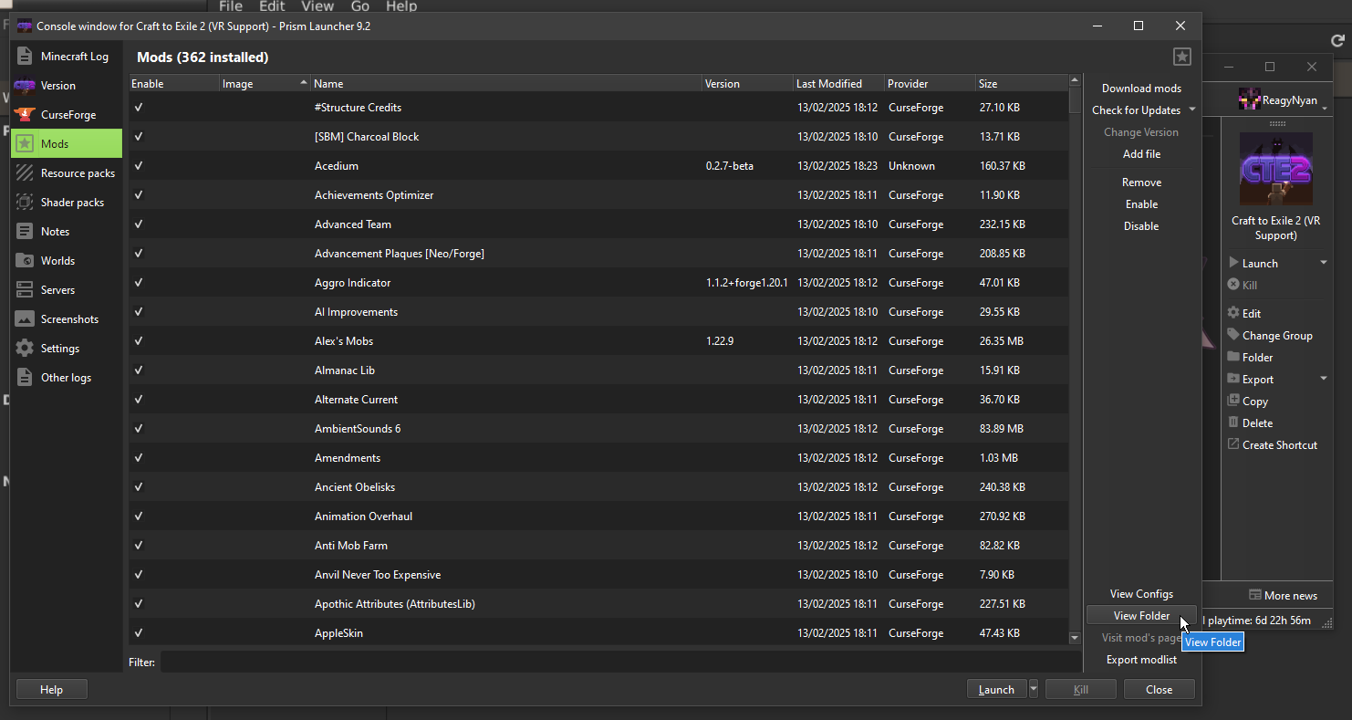This screenshot has height=720, width=1352.
Task: Click the CurseForge anvil icon
Action: (x=25, y=115)
